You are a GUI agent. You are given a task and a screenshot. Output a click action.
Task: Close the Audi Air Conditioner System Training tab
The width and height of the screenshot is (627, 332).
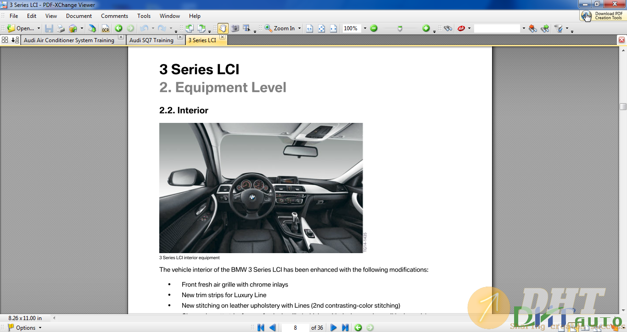pos(121,37)
